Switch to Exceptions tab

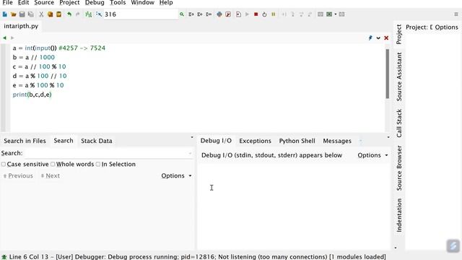coord(255,141)
